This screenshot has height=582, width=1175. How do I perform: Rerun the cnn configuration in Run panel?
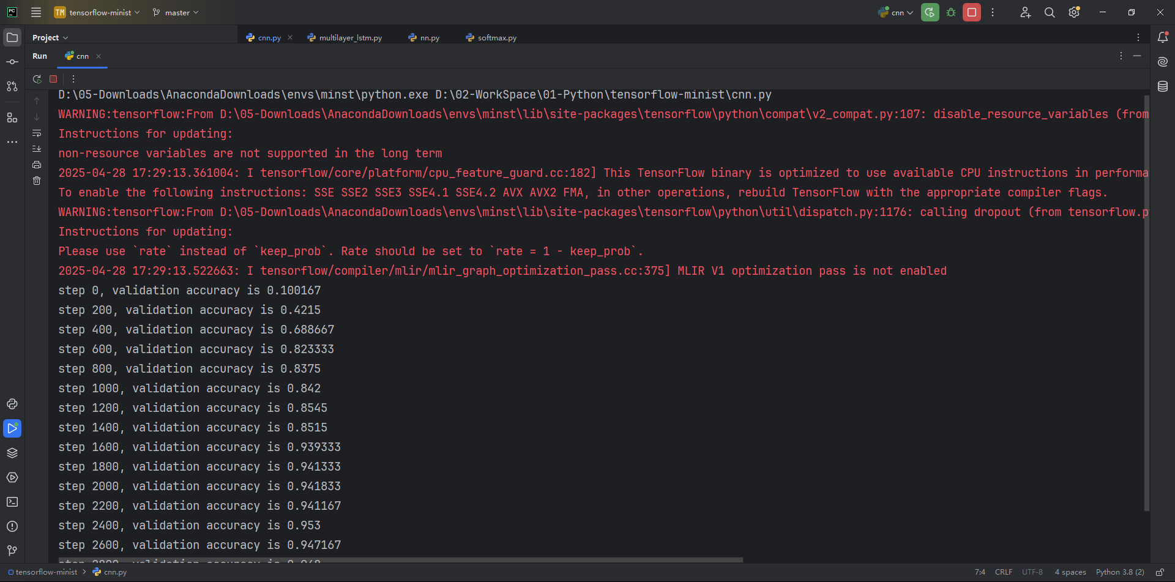point(37,79)
